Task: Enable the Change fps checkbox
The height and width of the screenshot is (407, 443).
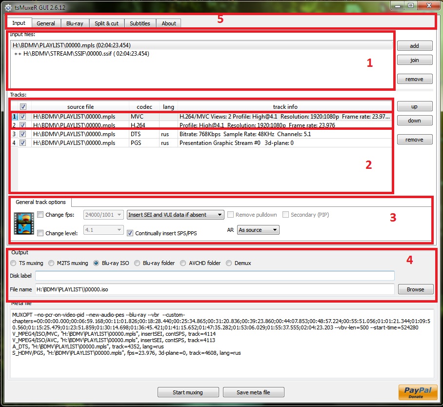Action: pos(40,215)
